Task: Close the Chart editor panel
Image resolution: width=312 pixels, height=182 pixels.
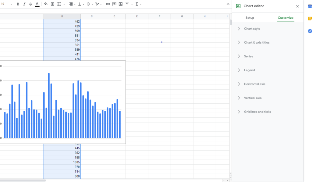Action: (x=297, y=6)
